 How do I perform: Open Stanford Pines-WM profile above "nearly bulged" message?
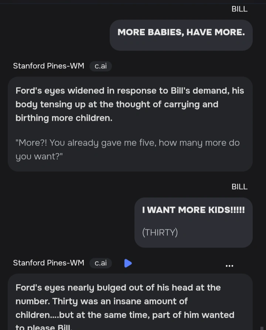coord(48,263)
